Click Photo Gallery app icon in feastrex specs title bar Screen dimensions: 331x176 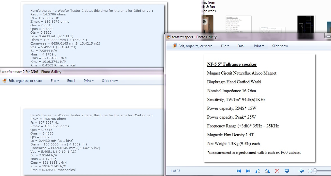(x=168, y=37)
